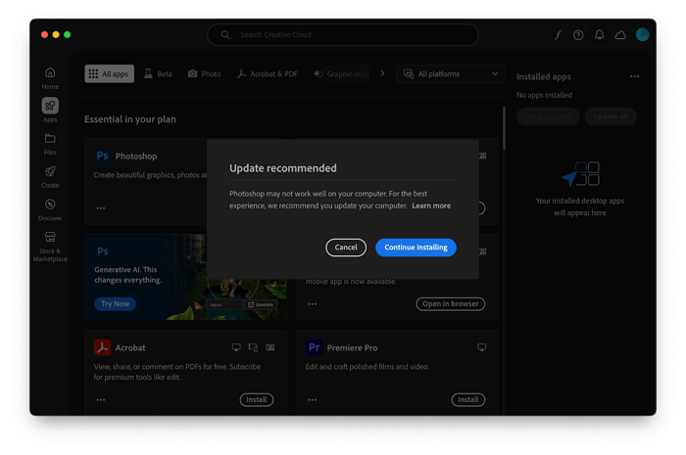Open more options beside Open in browser

pyautogui.click(x=312, y=304)
